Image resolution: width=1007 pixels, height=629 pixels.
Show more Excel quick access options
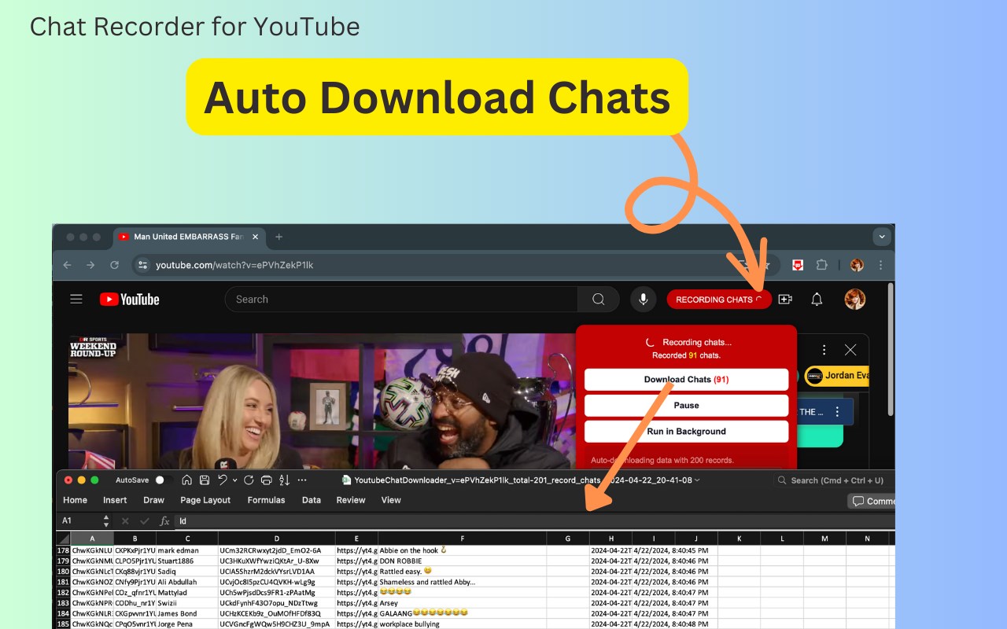[x=302, y=480]
